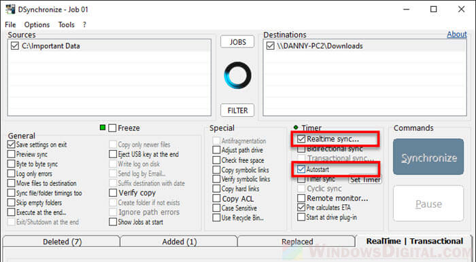Open the About link
Screen dimensions: 476x262
click(x=457, y=34)
